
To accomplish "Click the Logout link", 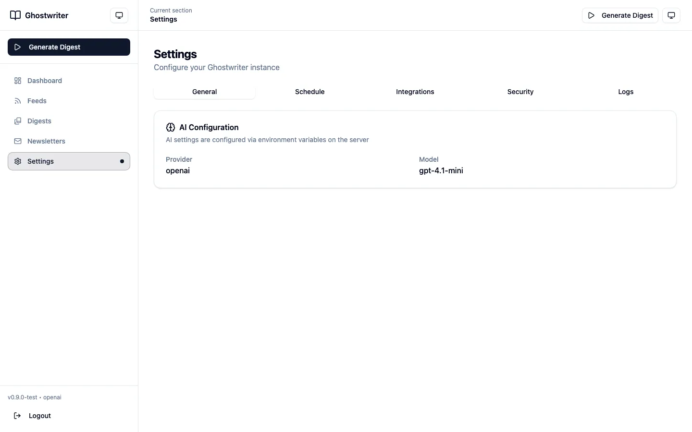I will [x=39, y=416].
